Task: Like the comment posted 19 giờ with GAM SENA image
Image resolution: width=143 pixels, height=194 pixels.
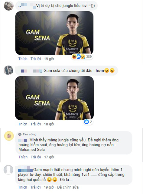Action: (23, 59)
